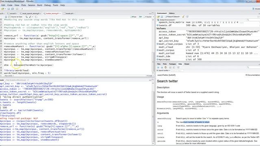Toggle the Source on Save checkbox

(x=9, y=17)
